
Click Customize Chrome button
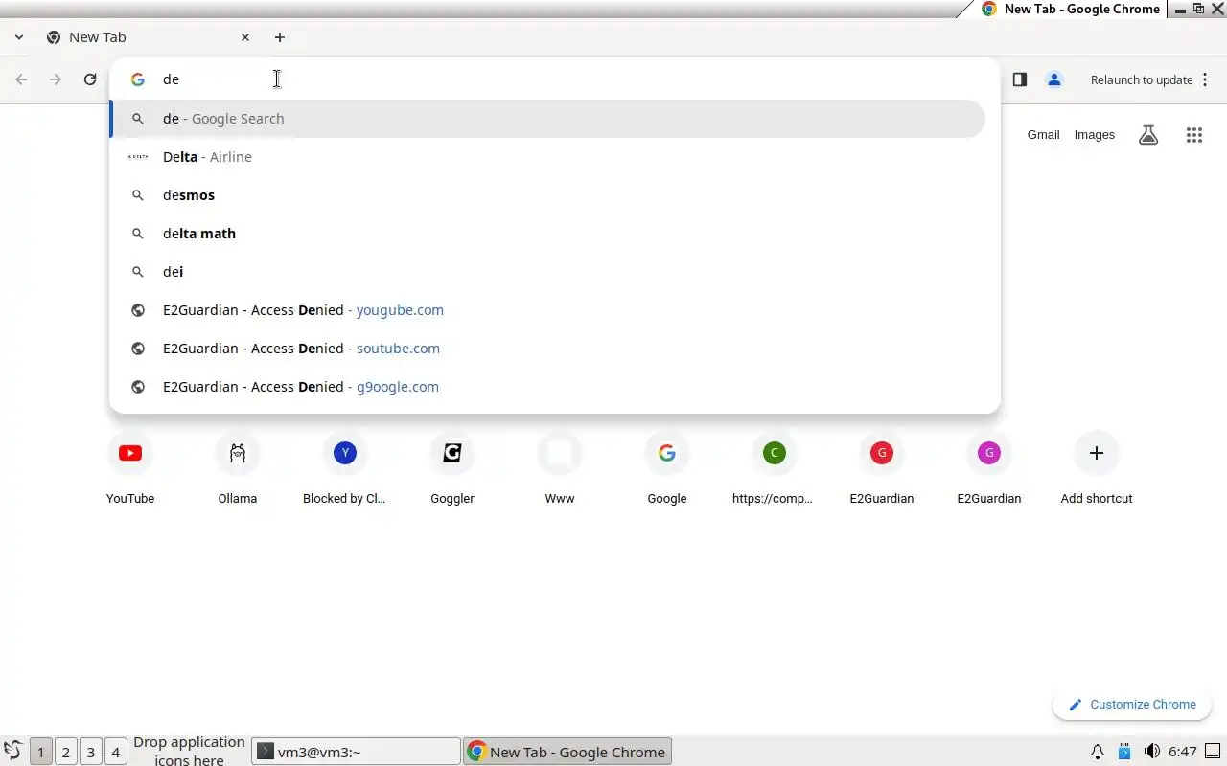click(1132, 705)
